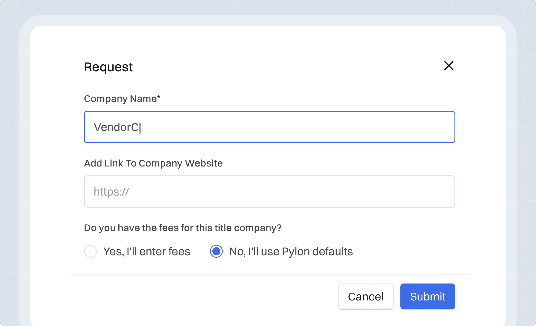Click the "Company Name*" field label

click(121, 99)
